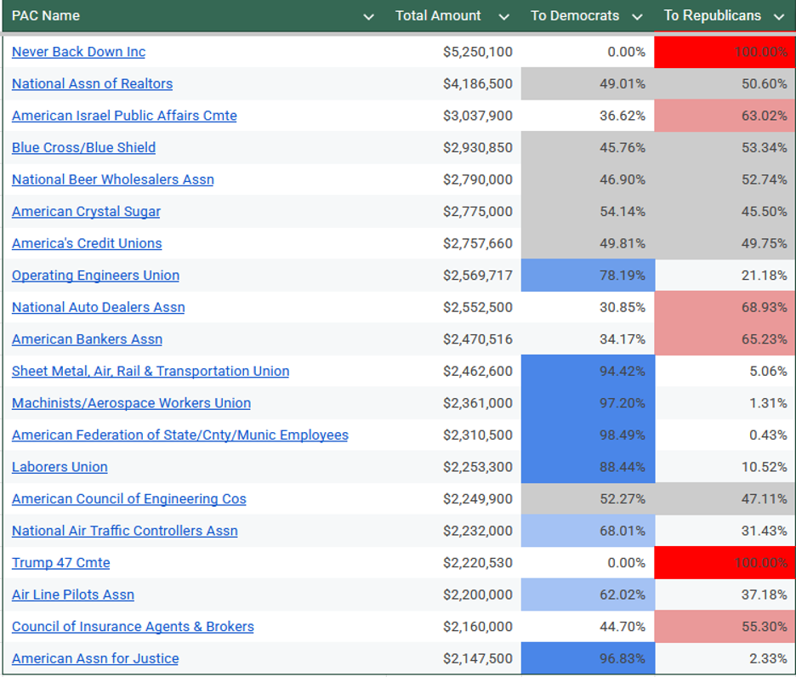This screenshot has width=796, height=677.
Task: Visit the American Crystal Sugar link
Action: (x=86, y=212)
